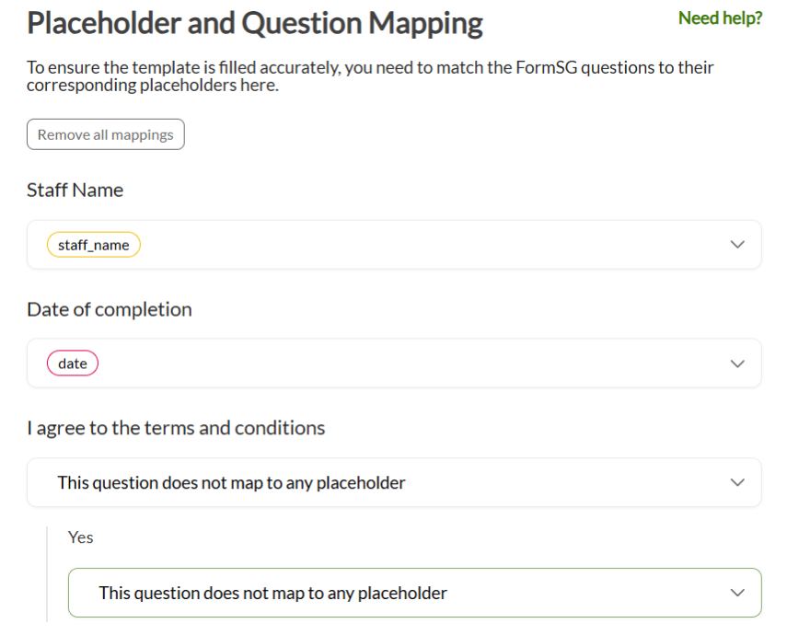The width and height of the screenshot is (787, 635).
Task: Expand the Date of completion dropdown chevron
Action: [736, 364]
